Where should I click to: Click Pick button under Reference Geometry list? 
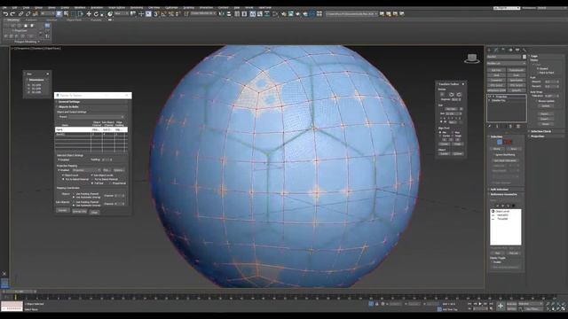(498, 253)
